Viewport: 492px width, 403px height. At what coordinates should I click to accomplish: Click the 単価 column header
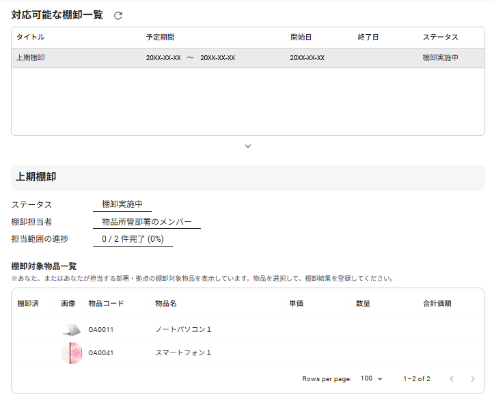coord(296,303)
